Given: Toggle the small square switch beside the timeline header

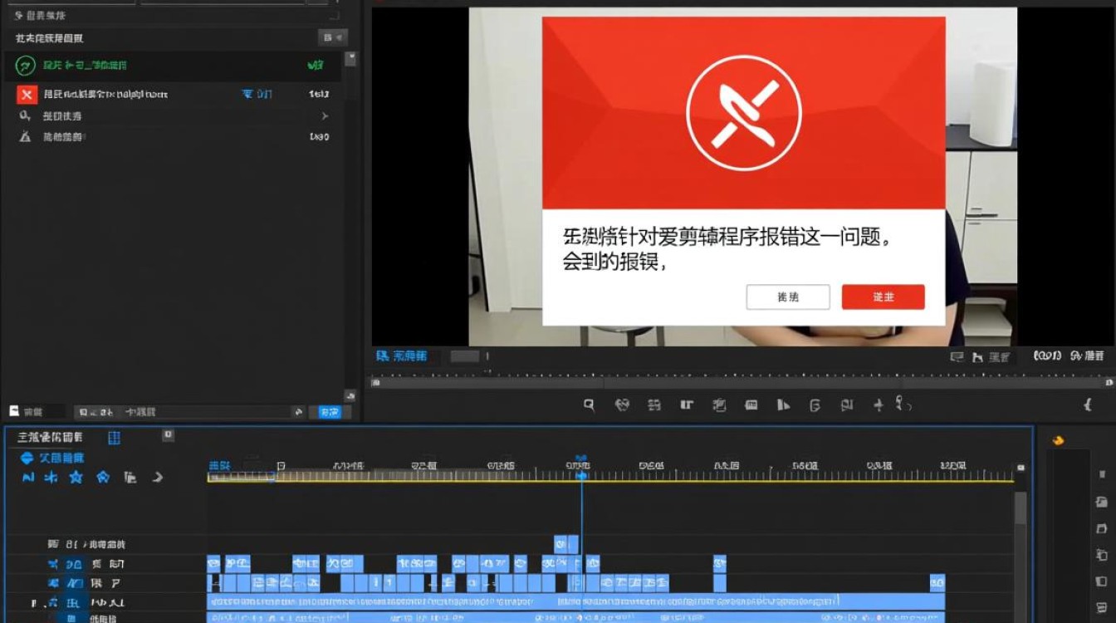Looking at the screenshot, I should (169, 434).
